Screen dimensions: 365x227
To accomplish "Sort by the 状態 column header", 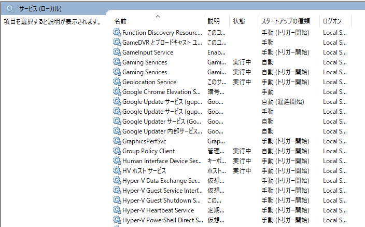I will (244, 21).
